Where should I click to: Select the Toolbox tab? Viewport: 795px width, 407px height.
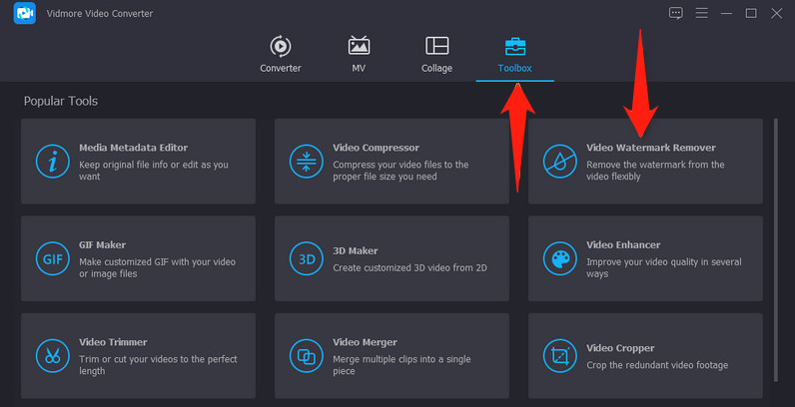514,54
